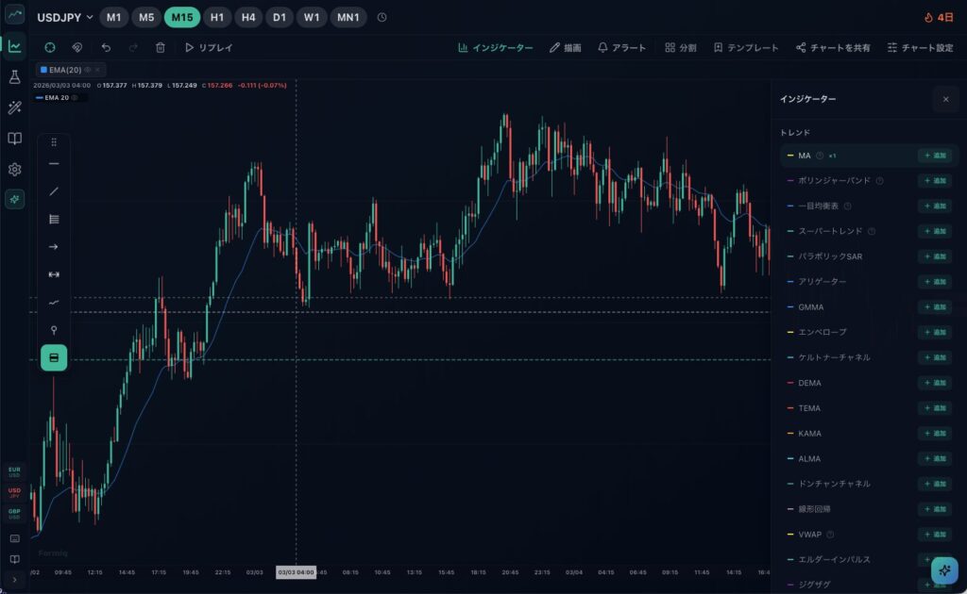Click the crosshair cursor icon in toolbar
This screenshot has height=594, width=967.
click(x=50, y=47)
